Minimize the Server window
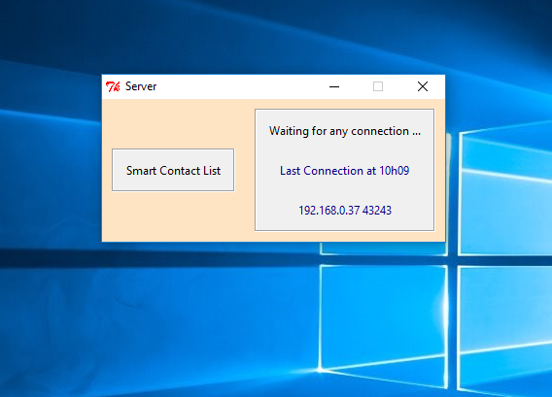 click(x=334, y=86)
